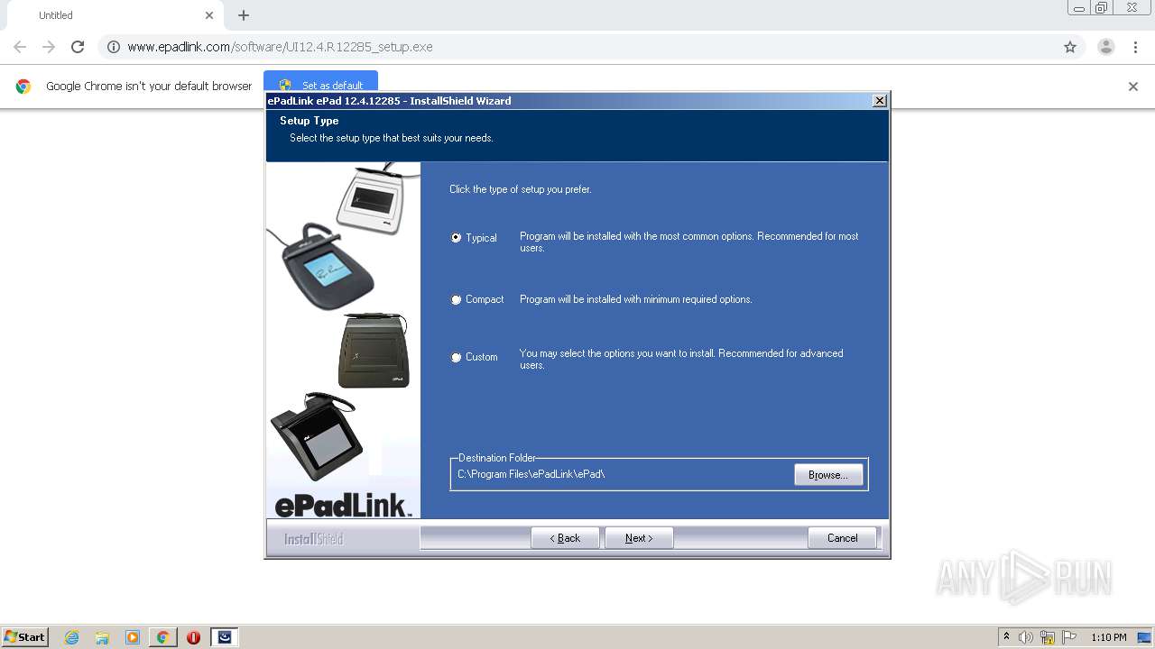Launch Internet Explorer from taskbar
1155x649 pixels.
(x=72, y=637)
